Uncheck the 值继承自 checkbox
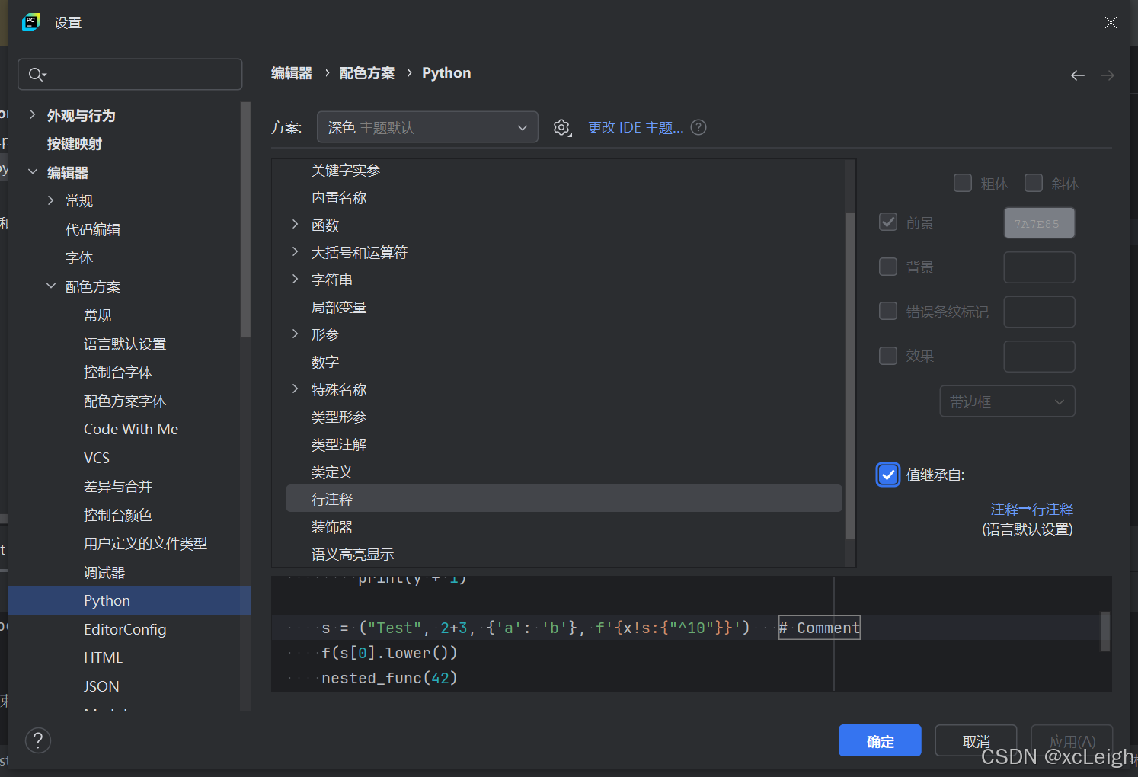The width and height of the screenshot is (1138, 777). pos(888,475)
